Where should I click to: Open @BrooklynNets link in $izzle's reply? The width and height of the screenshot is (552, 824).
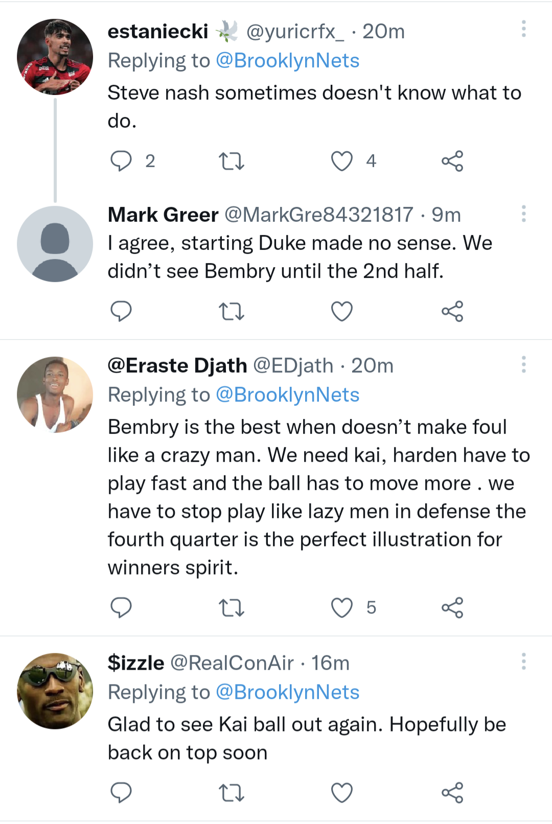(x=288, y=693)
